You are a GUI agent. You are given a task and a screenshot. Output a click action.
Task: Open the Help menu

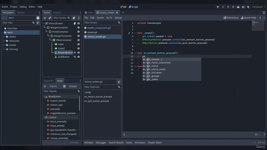[40, 7]
